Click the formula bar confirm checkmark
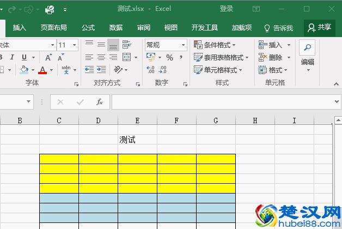Screen dimensions: 342x229 (x=80, y=102)
